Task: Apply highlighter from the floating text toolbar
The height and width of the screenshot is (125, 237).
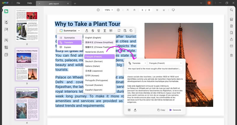Action: [x=87, y=31]
